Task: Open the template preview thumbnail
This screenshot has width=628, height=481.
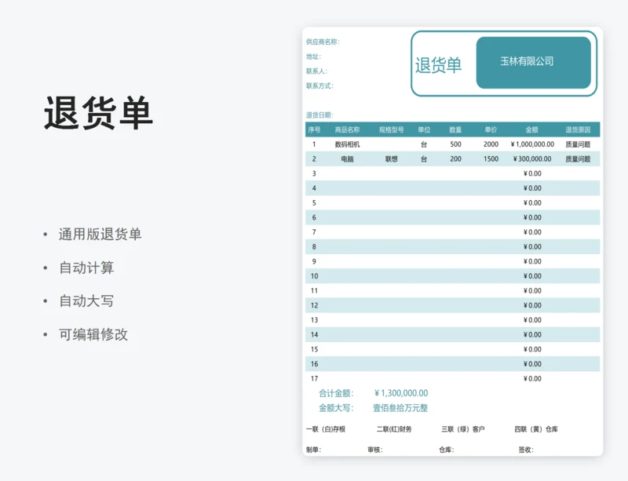Action: pyautogui.click(x=453, y=242)
